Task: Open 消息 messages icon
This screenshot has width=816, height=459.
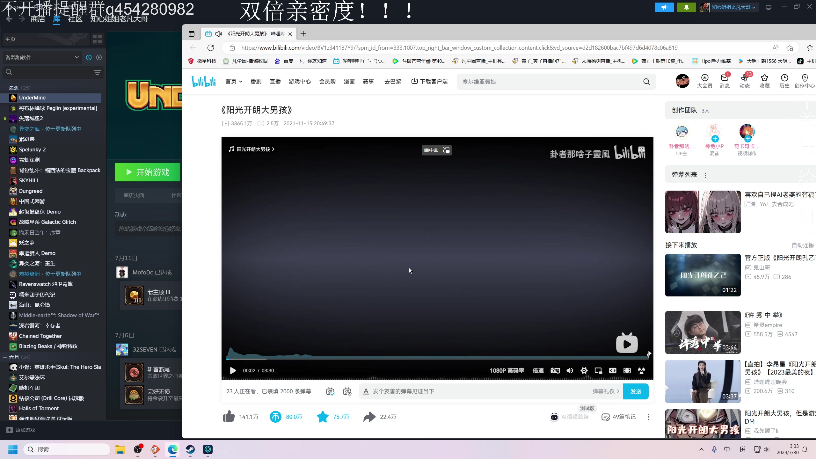Action: pyautogui.click(x=725, y=81)
